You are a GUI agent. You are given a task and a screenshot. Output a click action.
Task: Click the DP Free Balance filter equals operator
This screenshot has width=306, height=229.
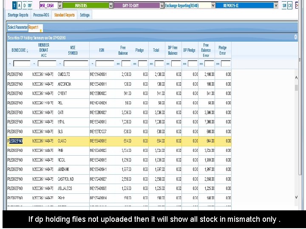click(168, 64)
